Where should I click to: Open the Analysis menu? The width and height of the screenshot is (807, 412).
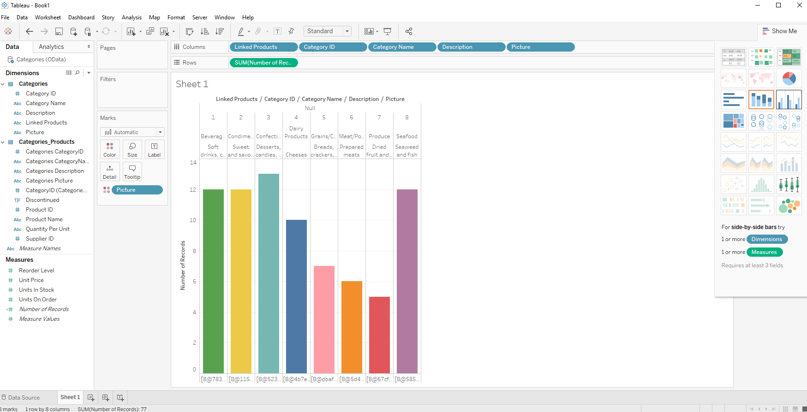(132, 18)
